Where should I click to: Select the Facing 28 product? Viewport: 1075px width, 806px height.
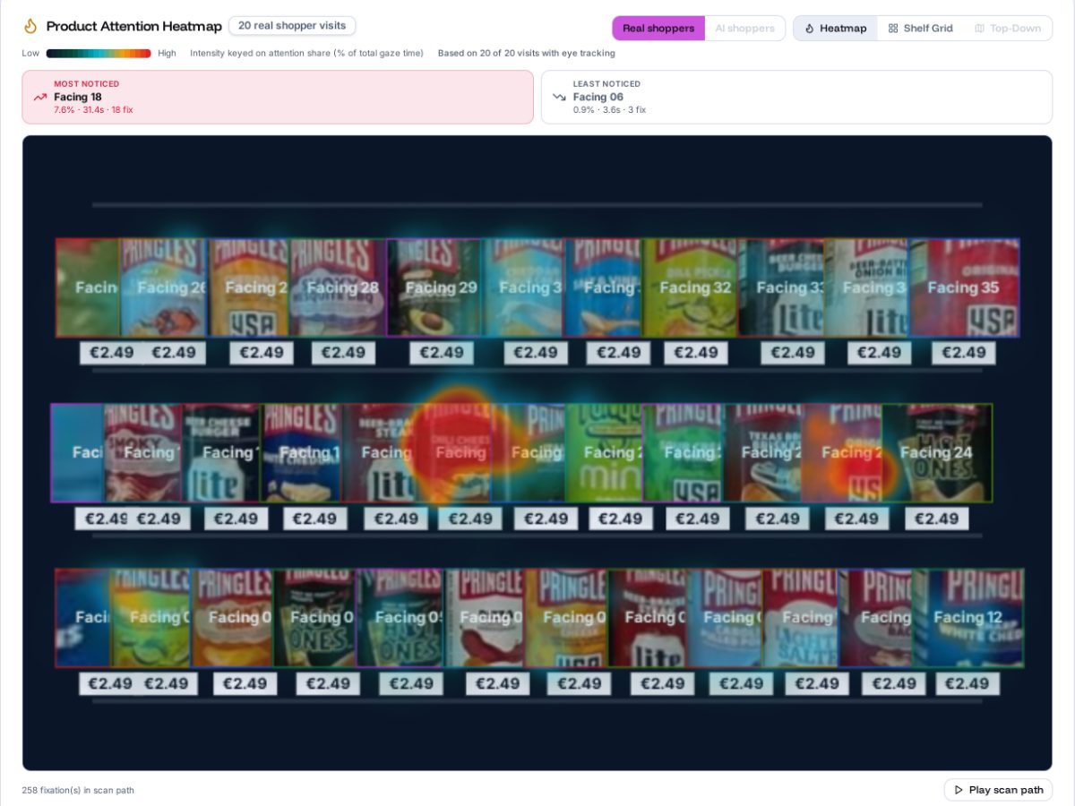point(339,287)
